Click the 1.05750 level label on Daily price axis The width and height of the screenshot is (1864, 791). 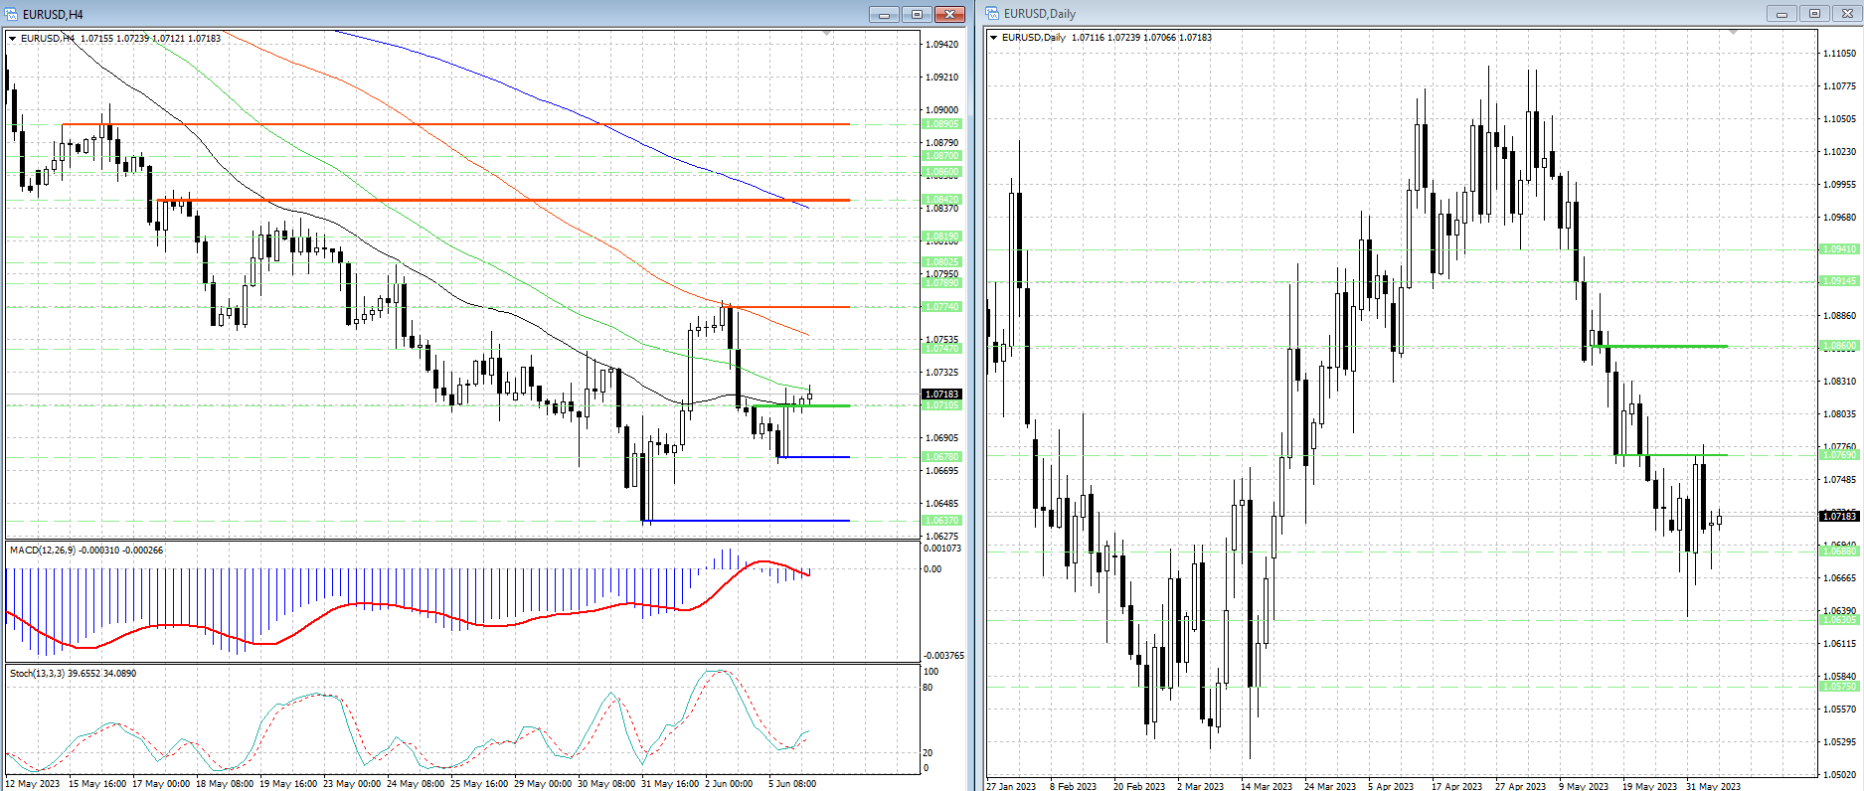click(x=1839, y=687)
